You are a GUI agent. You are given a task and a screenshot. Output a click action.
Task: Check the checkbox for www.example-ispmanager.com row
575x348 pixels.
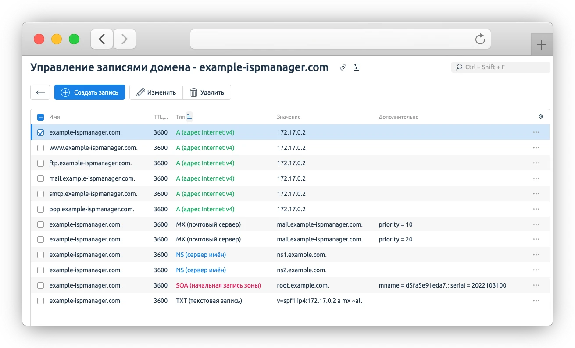(x=40, y=148)
